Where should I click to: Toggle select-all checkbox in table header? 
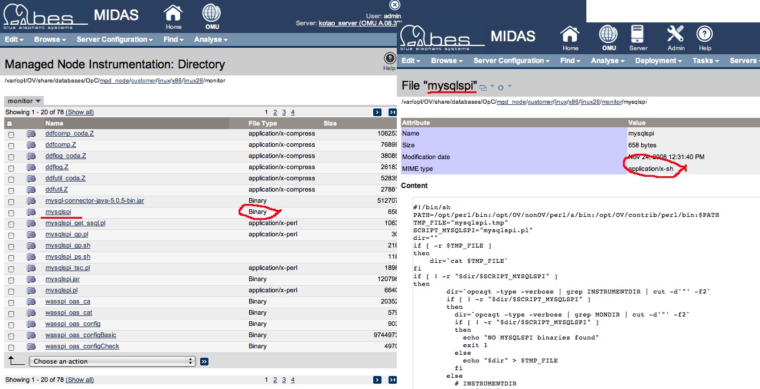[9, 124]
